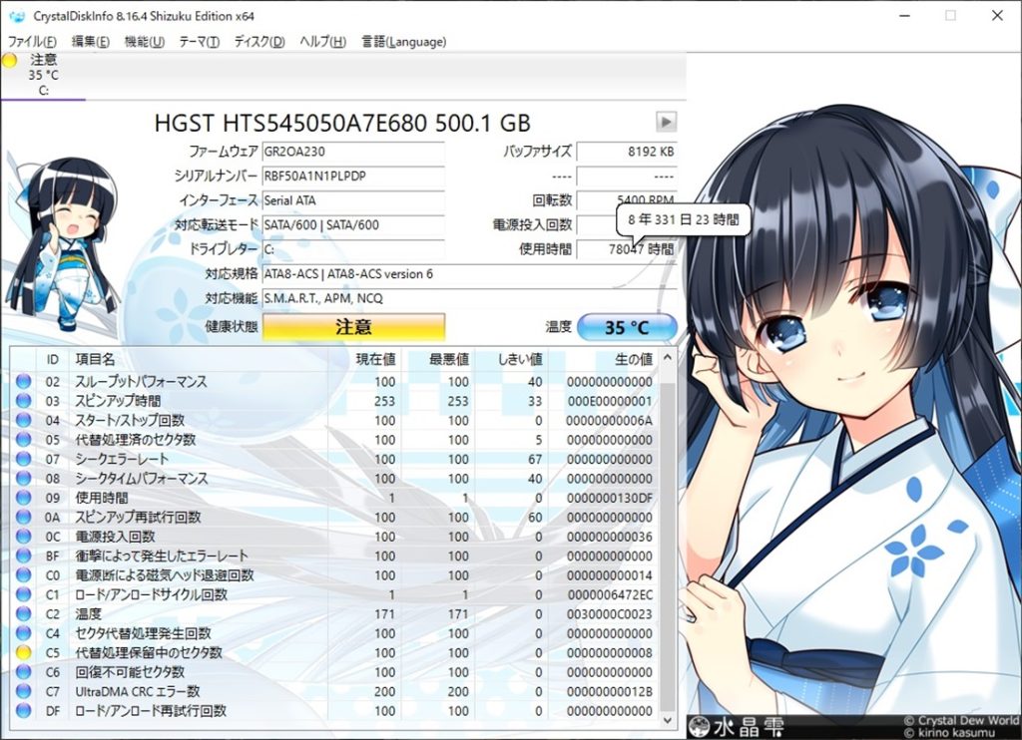Open the 編集(E) menu
Image resolution: width=1022 pixels, height=740 pixels.
pyautogui.click(x=90, y=42)
